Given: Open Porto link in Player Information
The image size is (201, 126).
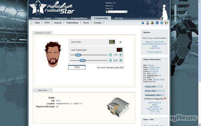Looking at the screenshot, I should pos(153,73).
